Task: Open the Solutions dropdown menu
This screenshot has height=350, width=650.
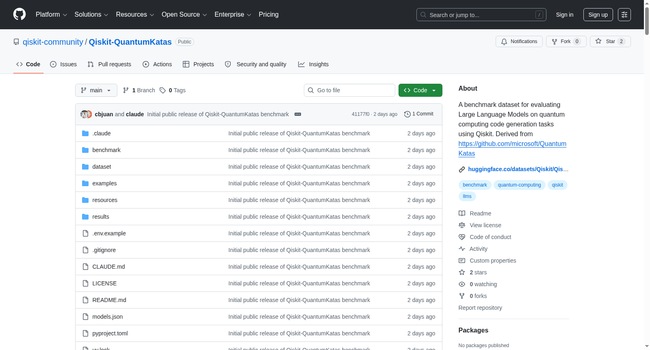Action: (91, 15)
